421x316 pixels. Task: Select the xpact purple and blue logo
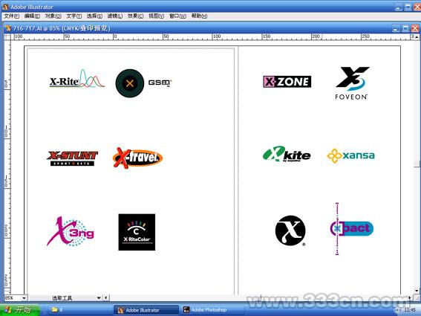(x=352, y=228)
